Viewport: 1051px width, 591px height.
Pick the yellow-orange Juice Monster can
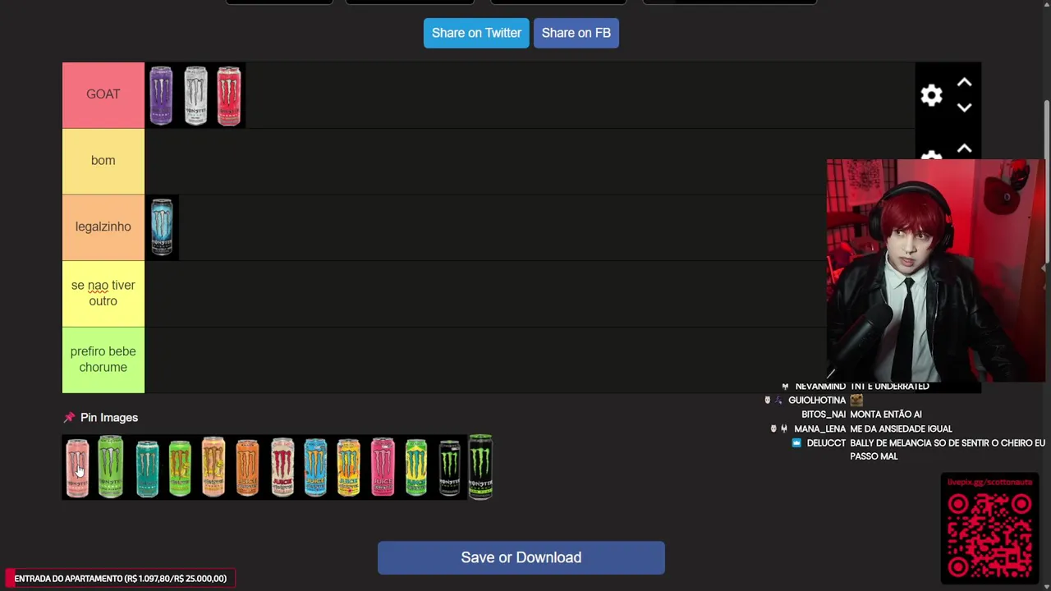pyautogui.click(x=349, y=467)
